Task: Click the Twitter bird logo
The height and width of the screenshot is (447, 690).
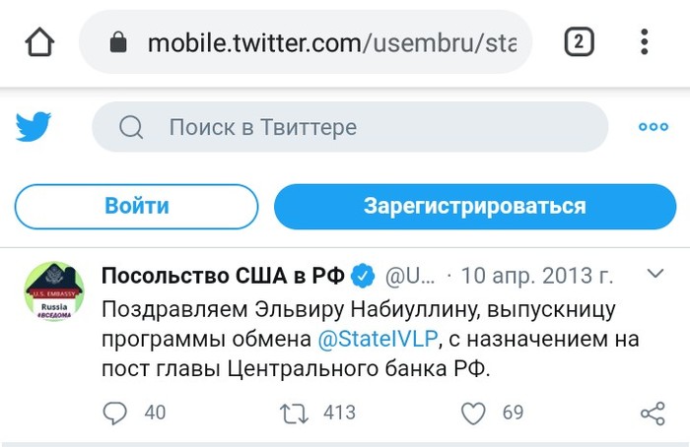Action: [34, 127]
